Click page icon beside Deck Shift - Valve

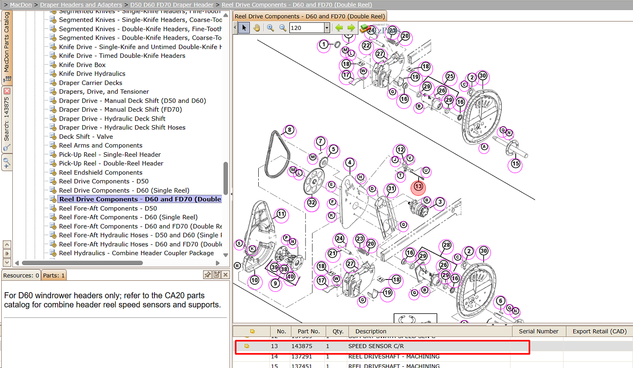coord(53,137)
